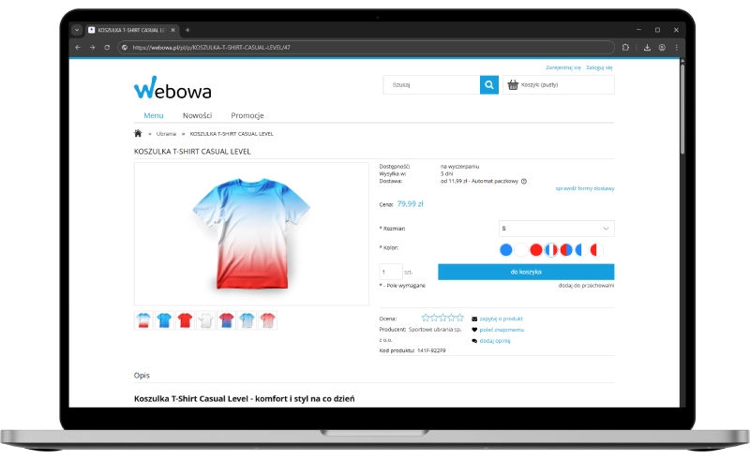Image resolution: width=750 pixels, height=460 pixels.
Task: Select the solid red t-shirt thumbnail
Action: click(185, 319)
